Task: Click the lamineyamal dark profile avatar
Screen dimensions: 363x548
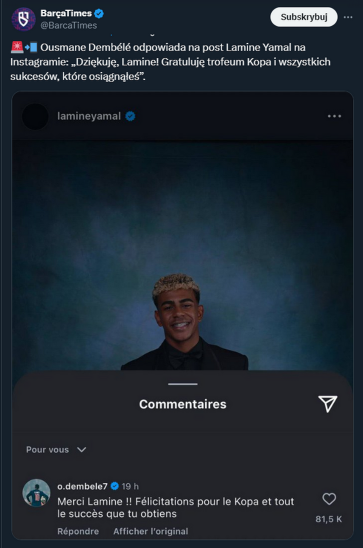Action: point(35,116)
